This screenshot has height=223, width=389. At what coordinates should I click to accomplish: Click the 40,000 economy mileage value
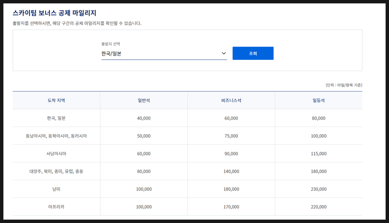(x=144, y=118)
